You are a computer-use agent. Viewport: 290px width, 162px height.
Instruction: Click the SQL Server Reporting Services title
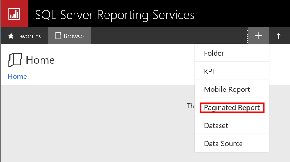(x=115, y=15)
